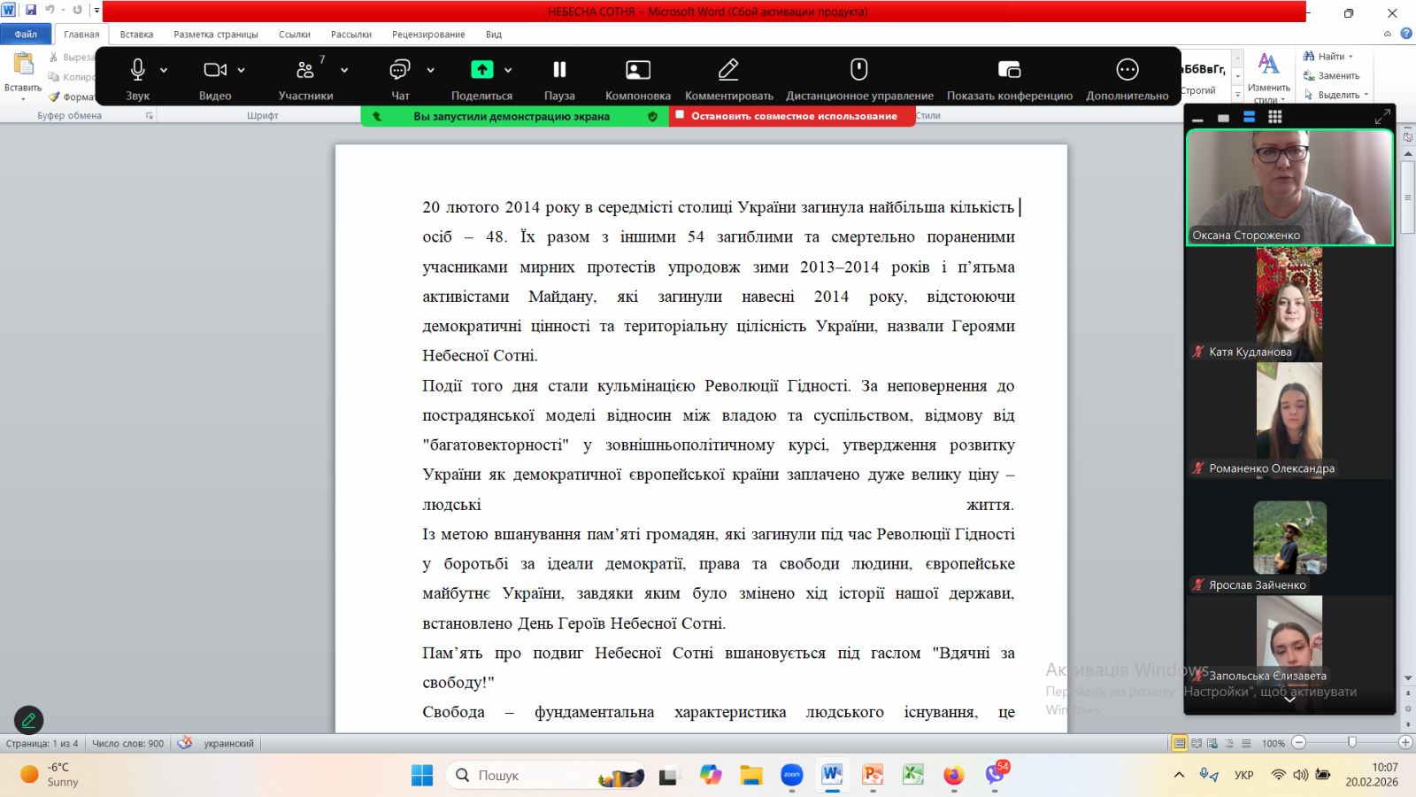Screen dimensions: 1416x797
Task: Open the Выделить selection dropdown
Action: tap(1336, 95)
